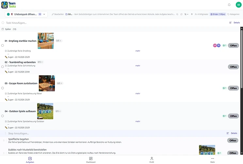Image resolution: width=243 pixels, height=164 pixels.
Task: Click the green list color dot
Action: coord(8,14)
